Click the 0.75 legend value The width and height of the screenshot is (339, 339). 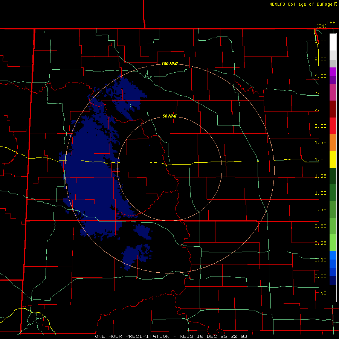321,210
